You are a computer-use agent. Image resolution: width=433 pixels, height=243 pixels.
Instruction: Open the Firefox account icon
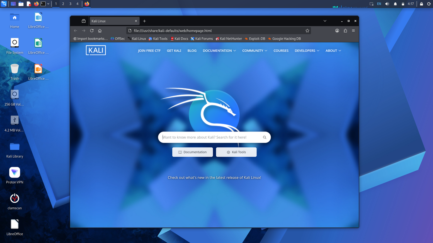(337, 30)
